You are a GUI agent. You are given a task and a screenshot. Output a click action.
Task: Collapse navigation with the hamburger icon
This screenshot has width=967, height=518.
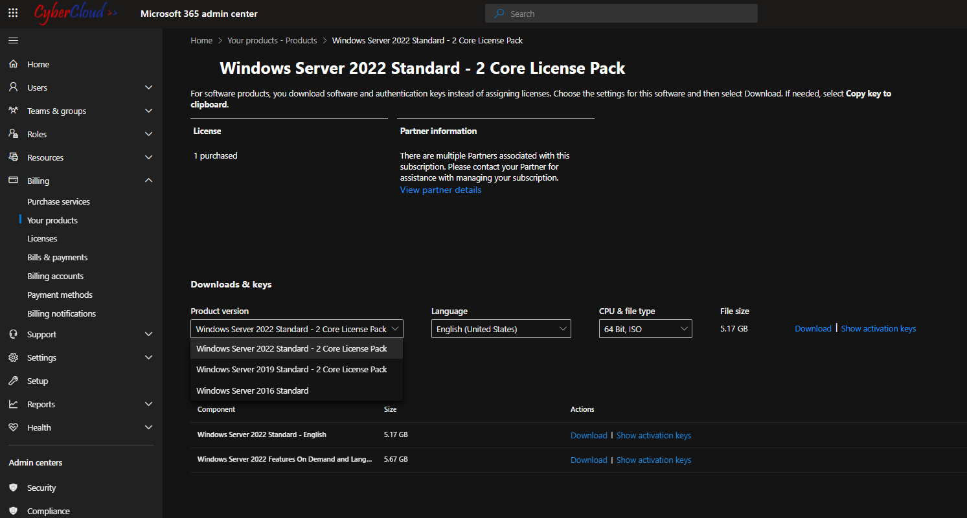pos(13,40)
